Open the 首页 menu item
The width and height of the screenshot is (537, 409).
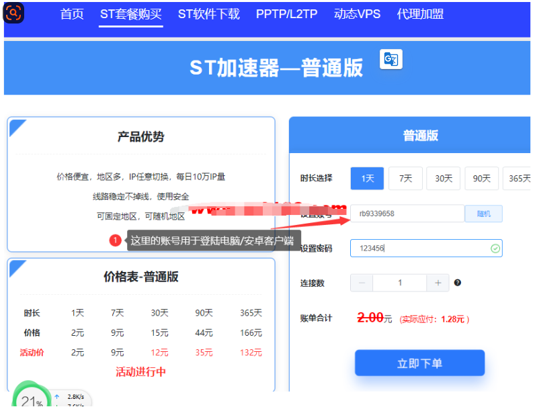(x=72, y=14)
